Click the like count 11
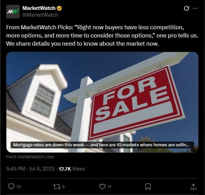Viewport: 205px width, 195px height. 109,186
